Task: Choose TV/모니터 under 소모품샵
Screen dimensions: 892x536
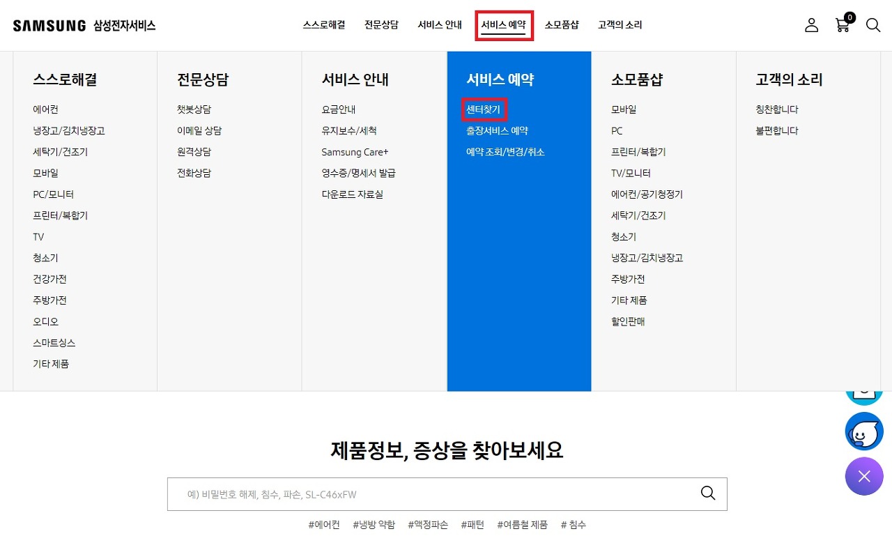Action: coord(631,173)
